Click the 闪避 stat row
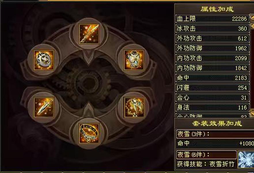Viewport: 254px width, 173px height. click(x=212, y=88)
